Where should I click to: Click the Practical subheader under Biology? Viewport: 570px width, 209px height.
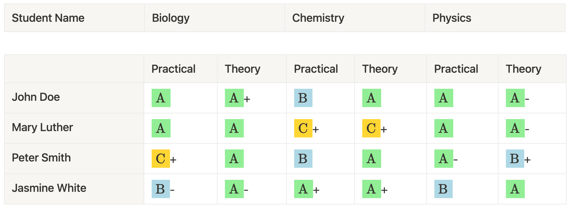click(x=173, y=69)
